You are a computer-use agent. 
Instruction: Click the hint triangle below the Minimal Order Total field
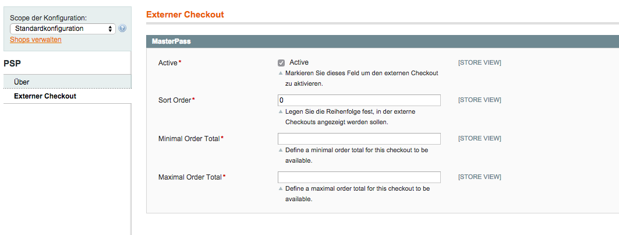pyautogui.click(x=281, y=150)
